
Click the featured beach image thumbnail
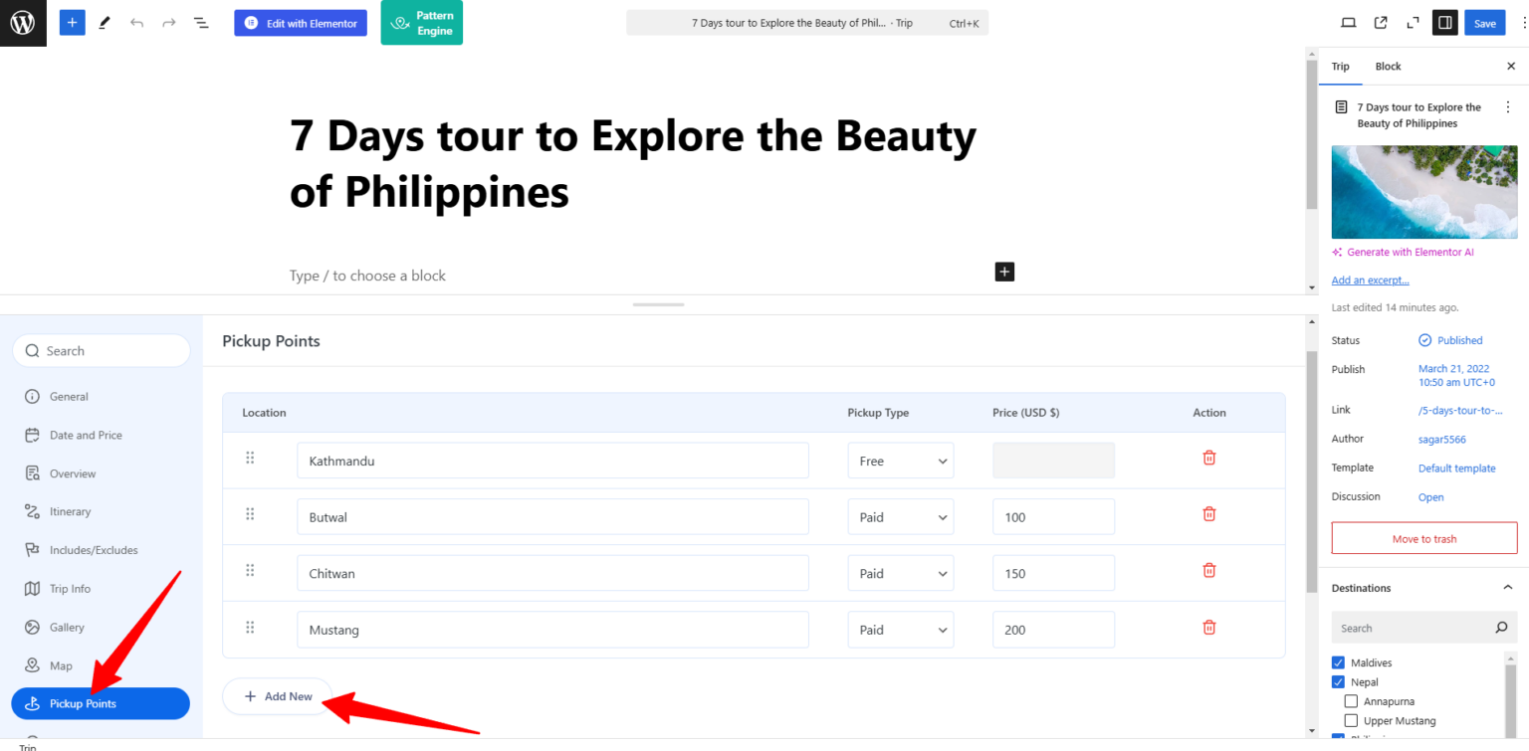[x=1423, y=191]
